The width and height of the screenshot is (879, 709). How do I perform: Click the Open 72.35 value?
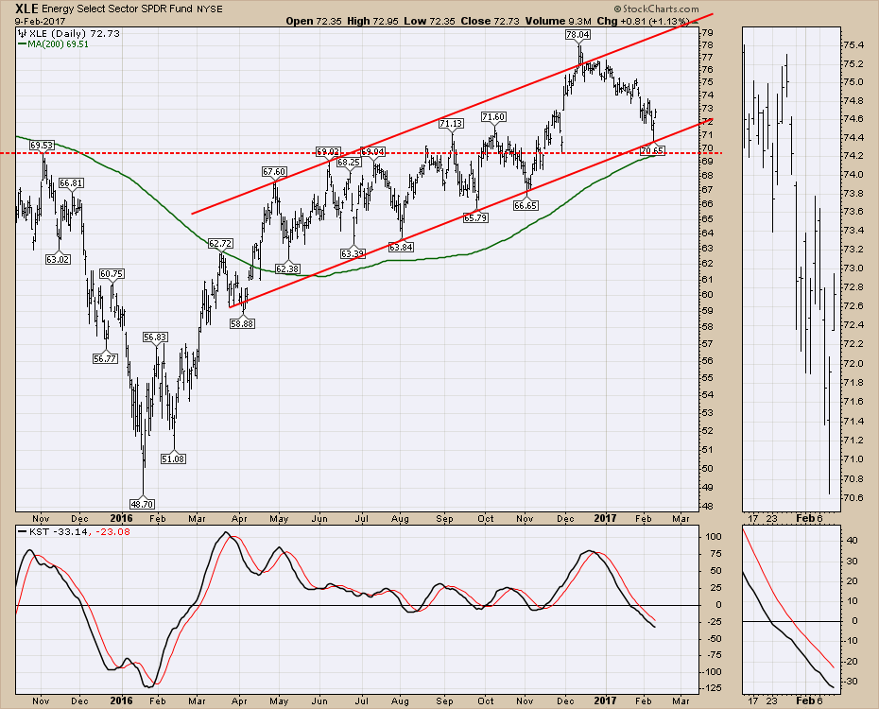(x=314, y=21)
